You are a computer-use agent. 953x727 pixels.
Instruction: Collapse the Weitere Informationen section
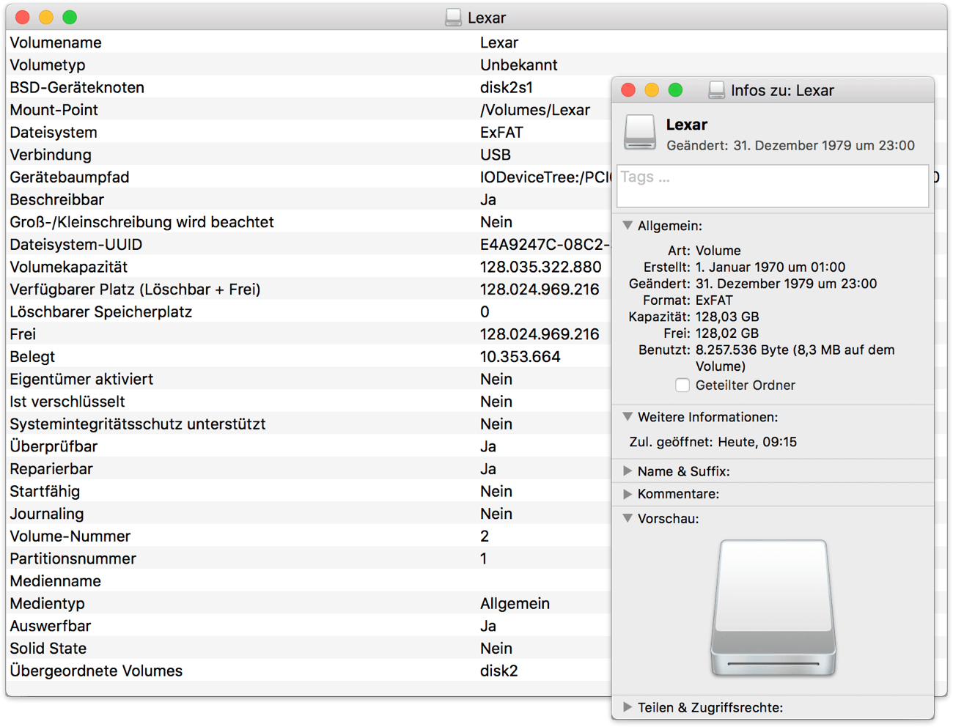click(628, 416)
